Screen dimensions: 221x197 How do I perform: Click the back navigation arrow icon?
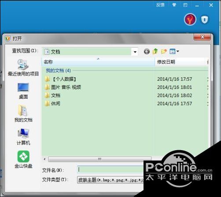coord(147,52)
